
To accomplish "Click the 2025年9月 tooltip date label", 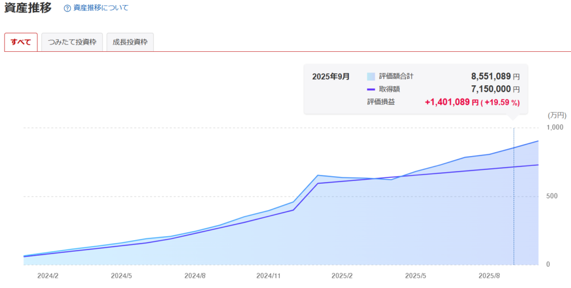I will [331, 76].
